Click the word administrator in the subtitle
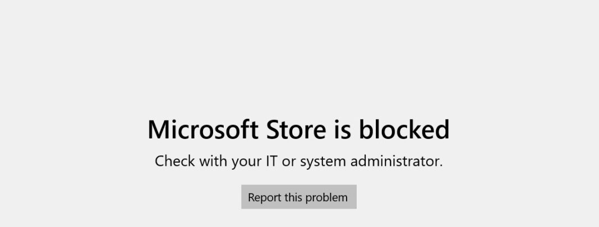The image size is (599, 227). (395, 161)
